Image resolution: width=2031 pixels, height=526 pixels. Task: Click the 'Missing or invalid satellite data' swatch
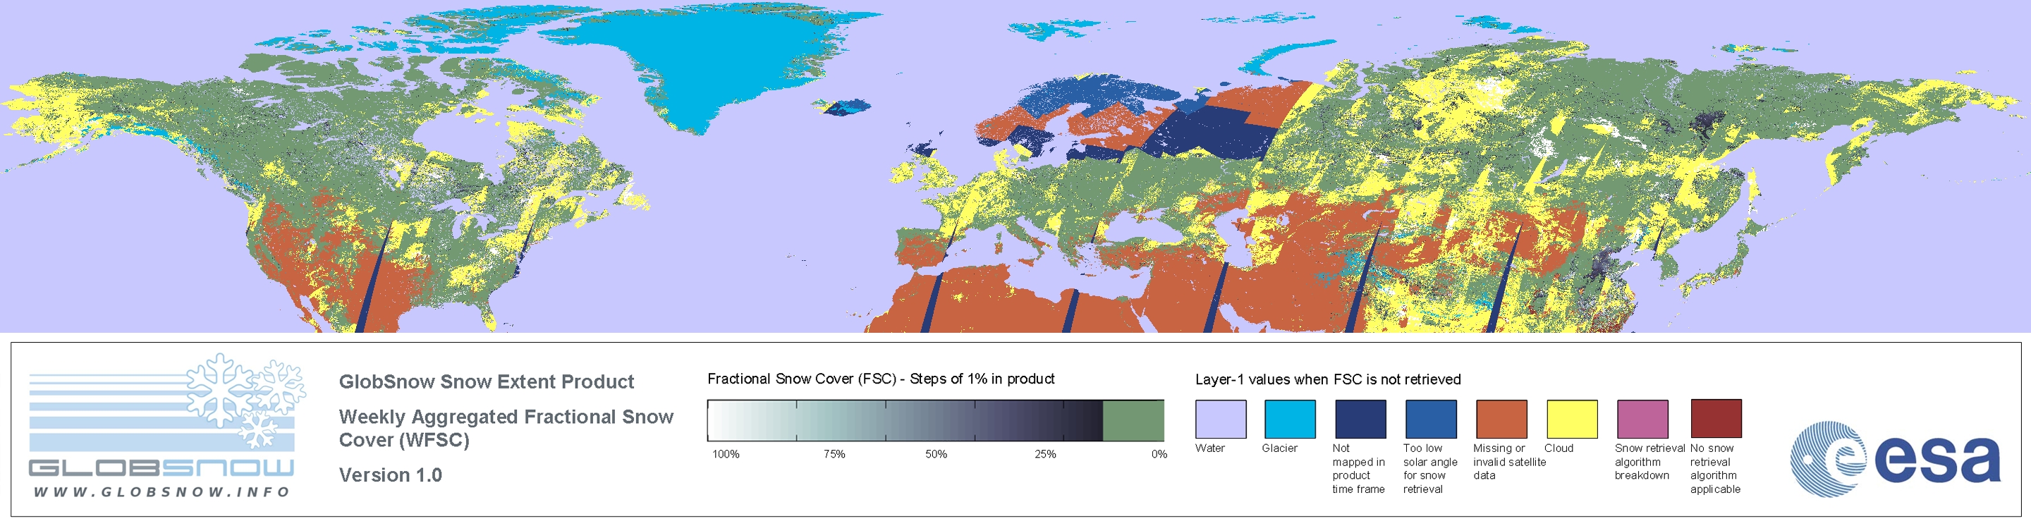pyautogui.click(x=1501, y=419)
